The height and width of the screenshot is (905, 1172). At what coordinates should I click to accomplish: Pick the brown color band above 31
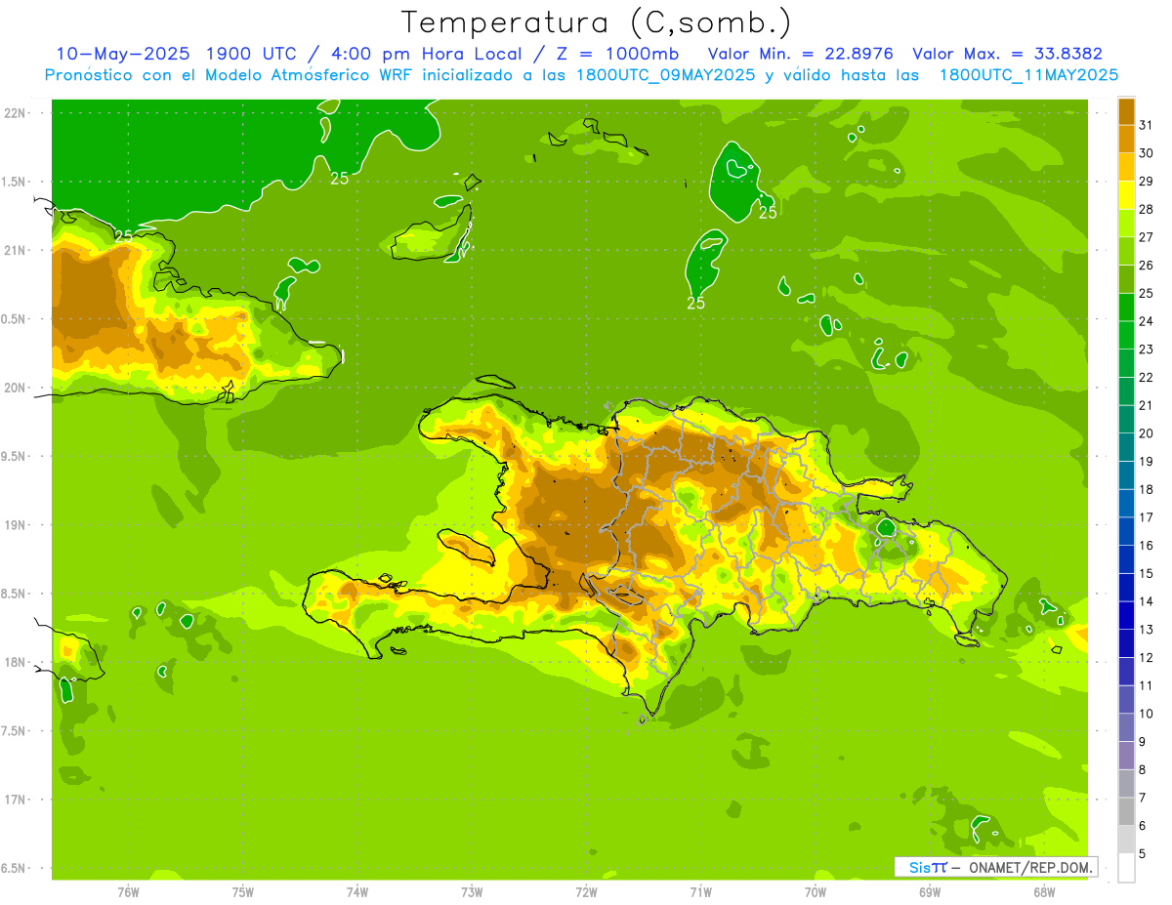click(x=1126, y=111)
